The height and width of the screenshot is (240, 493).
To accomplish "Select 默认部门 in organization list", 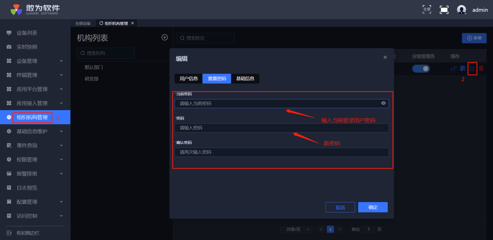I will [x=94, y=67].
